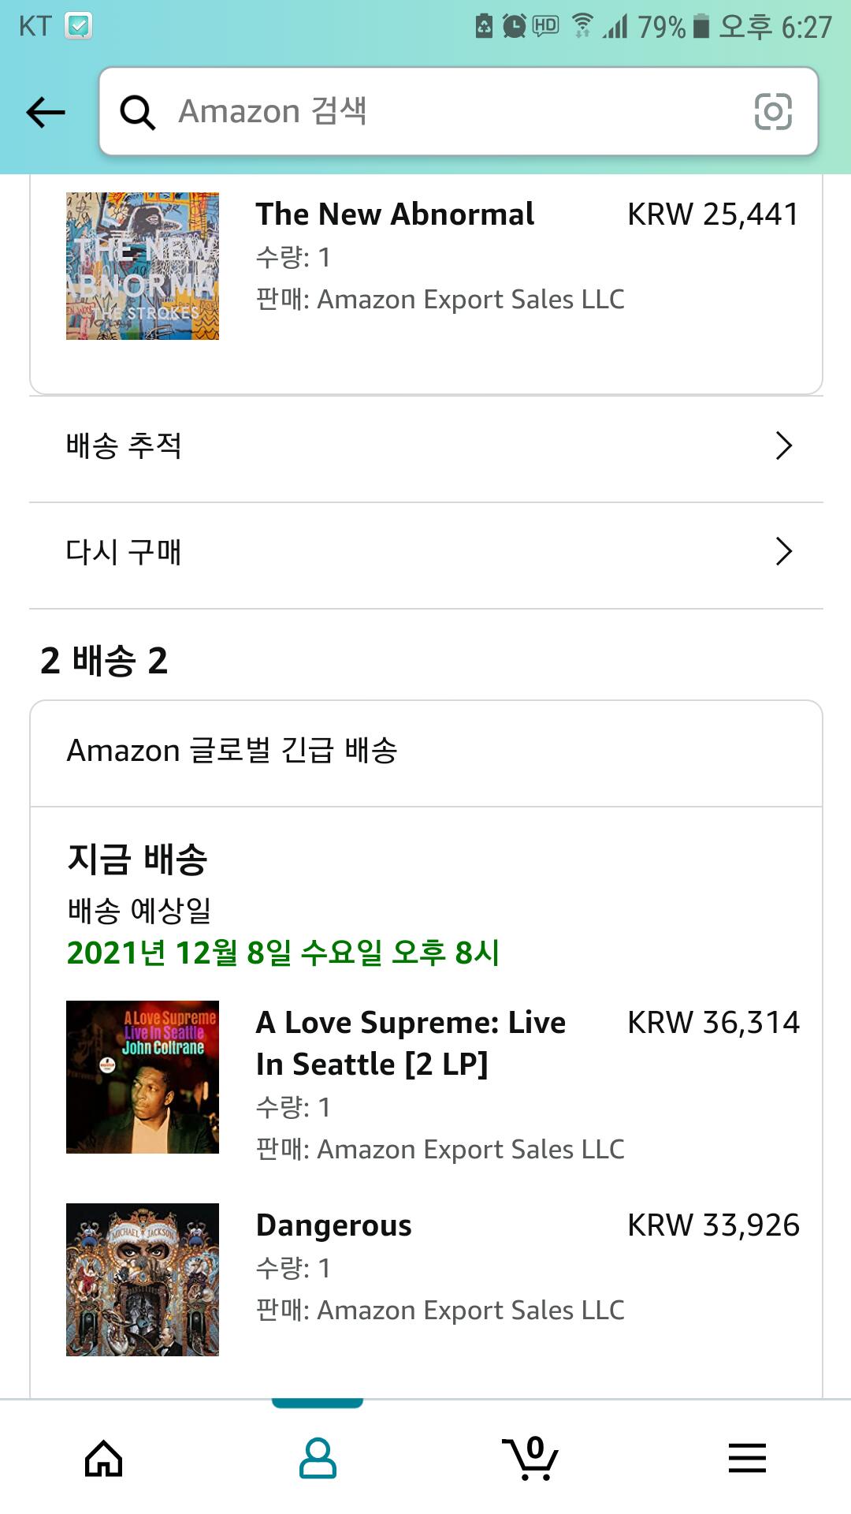Open Dangerous album cover thumbnail
Image resolution: width=851 pixels, height=1514 pixels.
tap(143, 1279)
